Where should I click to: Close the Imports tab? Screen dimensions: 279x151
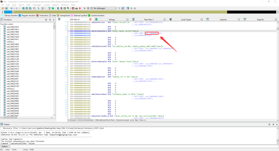[x=239, y=20]
